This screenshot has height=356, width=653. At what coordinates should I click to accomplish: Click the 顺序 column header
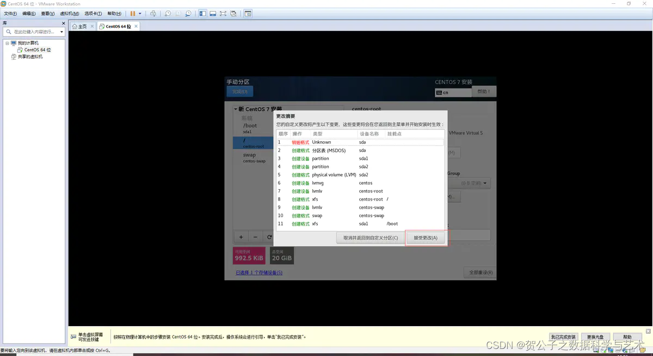click(284, 134)
